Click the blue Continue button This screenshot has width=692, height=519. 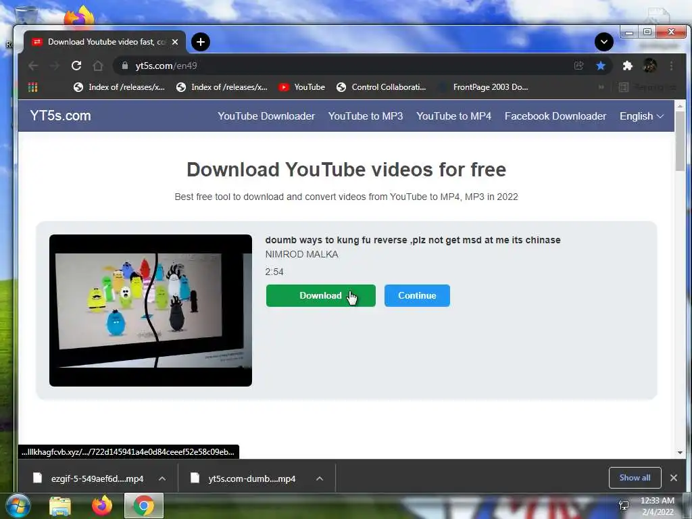[x=417, y=296]
